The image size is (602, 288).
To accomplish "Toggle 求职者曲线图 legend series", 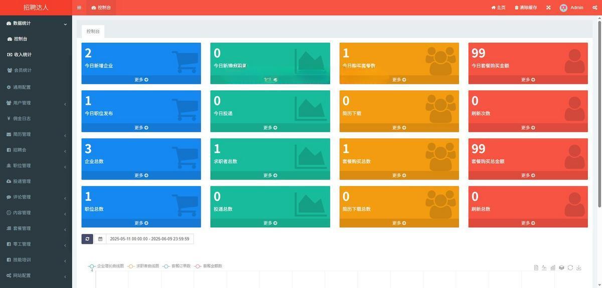I will point(143,266).
